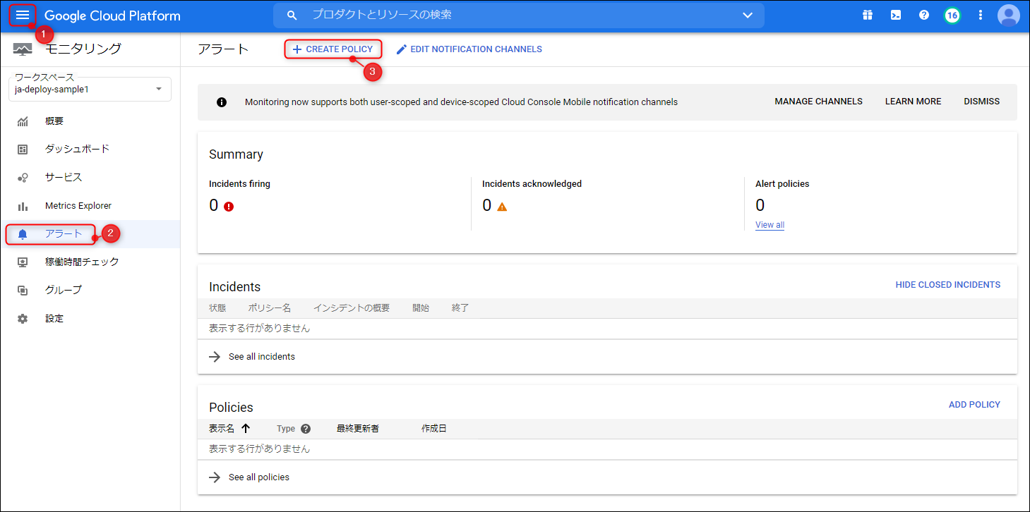Open notifications badge showing 16
Image resolution: width=1030 pixels, height=512 pixels.
pos(952,15)
